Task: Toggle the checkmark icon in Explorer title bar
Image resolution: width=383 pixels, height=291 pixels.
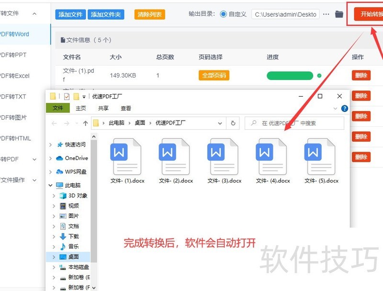Action: [67, 96]
